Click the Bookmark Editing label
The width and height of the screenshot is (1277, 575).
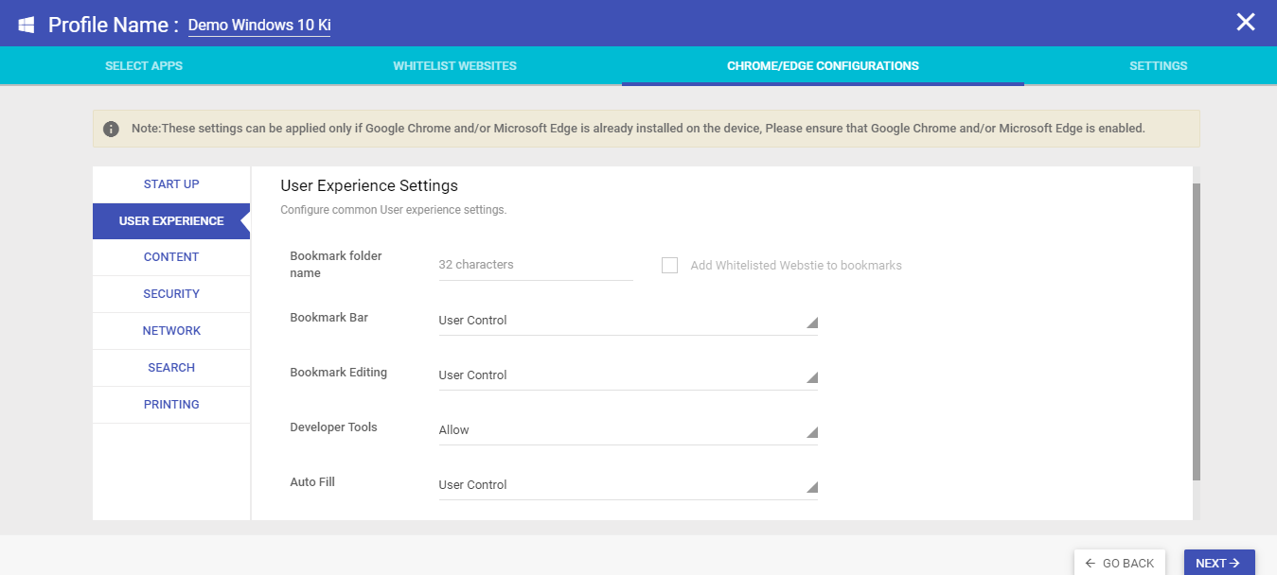coord(339,373)
